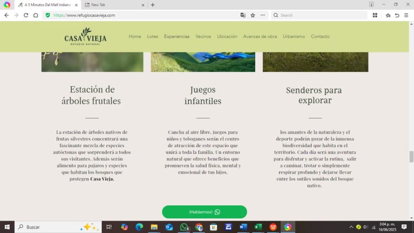The height and width of the screenshot is (233, 414).
Task: Click the Casa Vieja logo
Action: pos(86,36)
